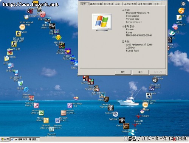Launch the Microsoft Office InfoPath shortcut
The width and height of the screenshot is (189, 143).
(70, 106)
